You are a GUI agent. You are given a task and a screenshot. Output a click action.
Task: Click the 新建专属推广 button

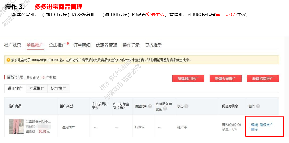click(x=226, y=79)
